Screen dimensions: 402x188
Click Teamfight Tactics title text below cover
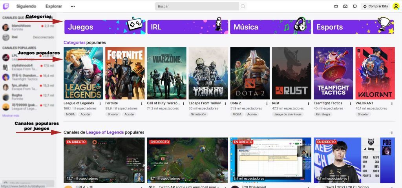coord(328,103)
